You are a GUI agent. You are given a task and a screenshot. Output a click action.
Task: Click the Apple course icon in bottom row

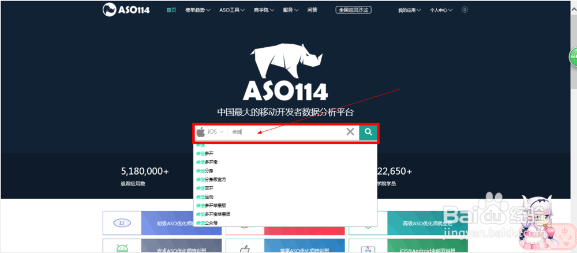click(245, 249)
